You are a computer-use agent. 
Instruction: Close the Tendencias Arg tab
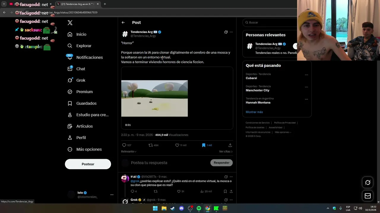(x=98, y=4)
